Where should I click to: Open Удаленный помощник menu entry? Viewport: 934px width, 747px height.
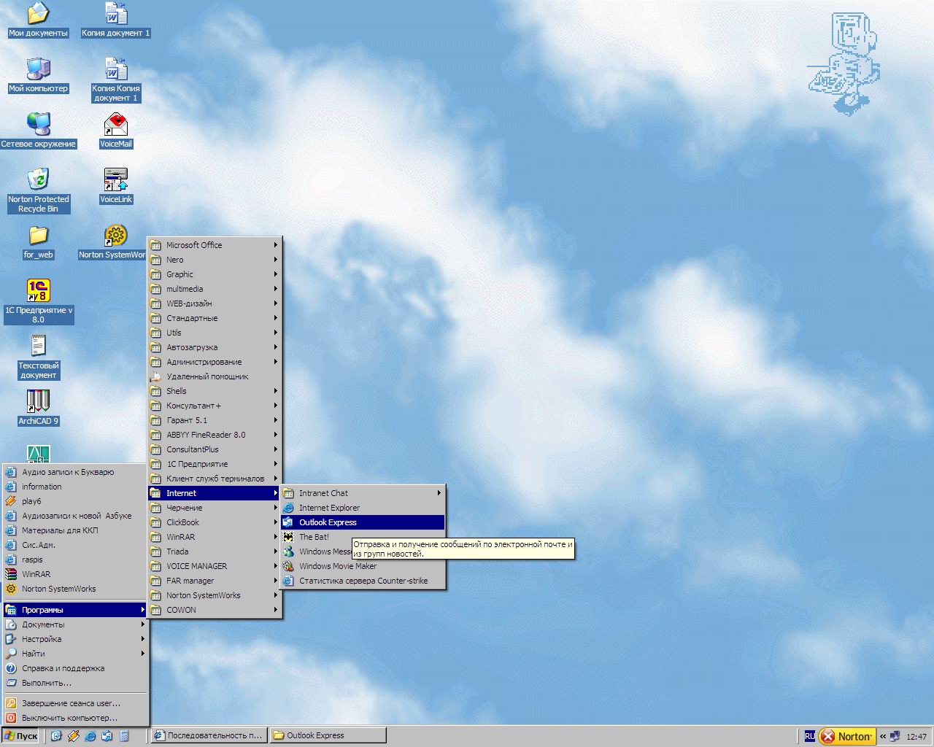215,376
